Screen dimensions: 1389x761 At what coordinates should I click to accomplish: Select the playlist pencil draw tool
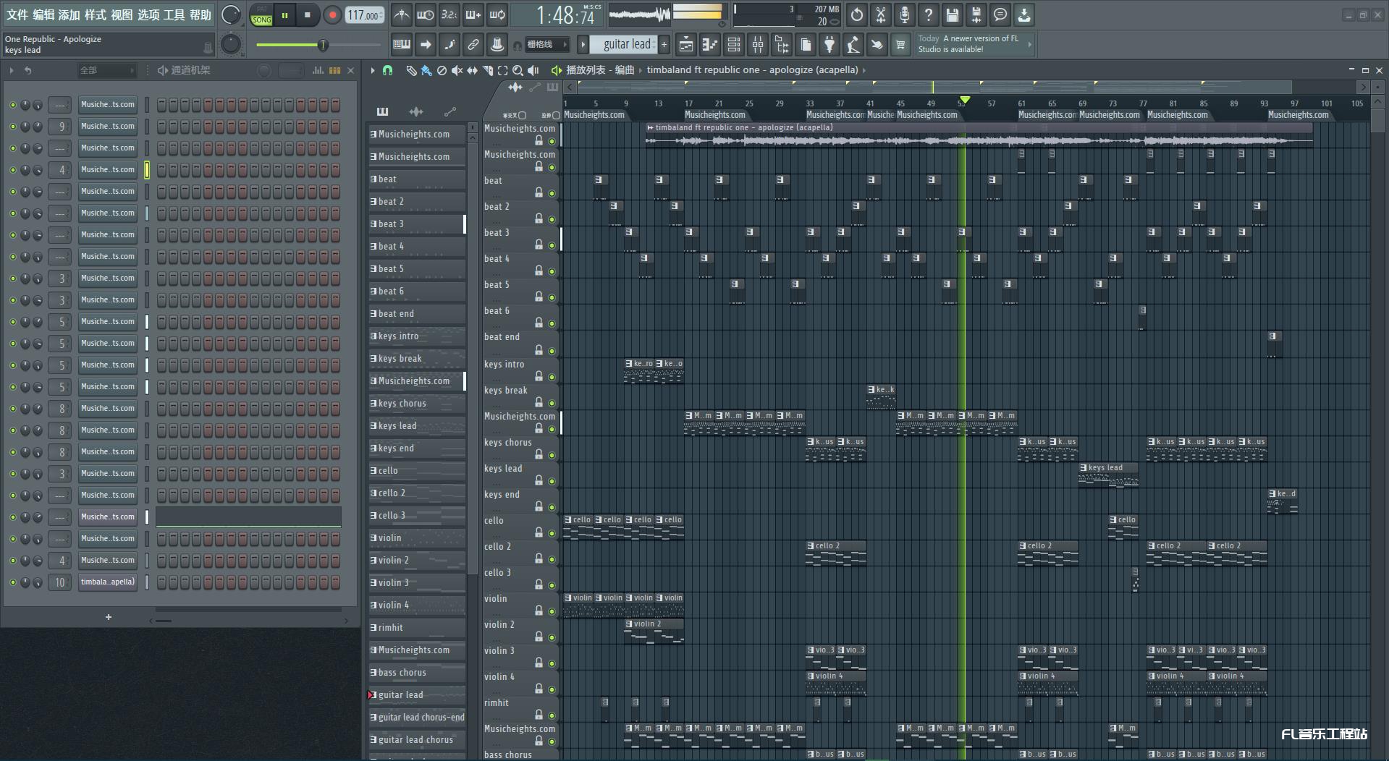(x=411, y=70)
